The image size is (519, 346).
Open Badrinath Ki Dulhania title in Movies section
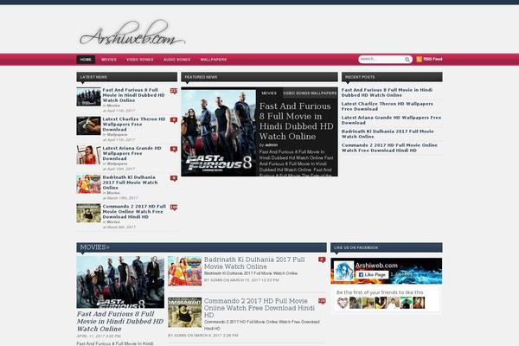[x=254, y=263]
